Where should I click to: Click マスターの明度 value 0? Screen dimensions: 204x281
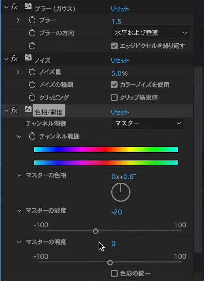[114, 244]
